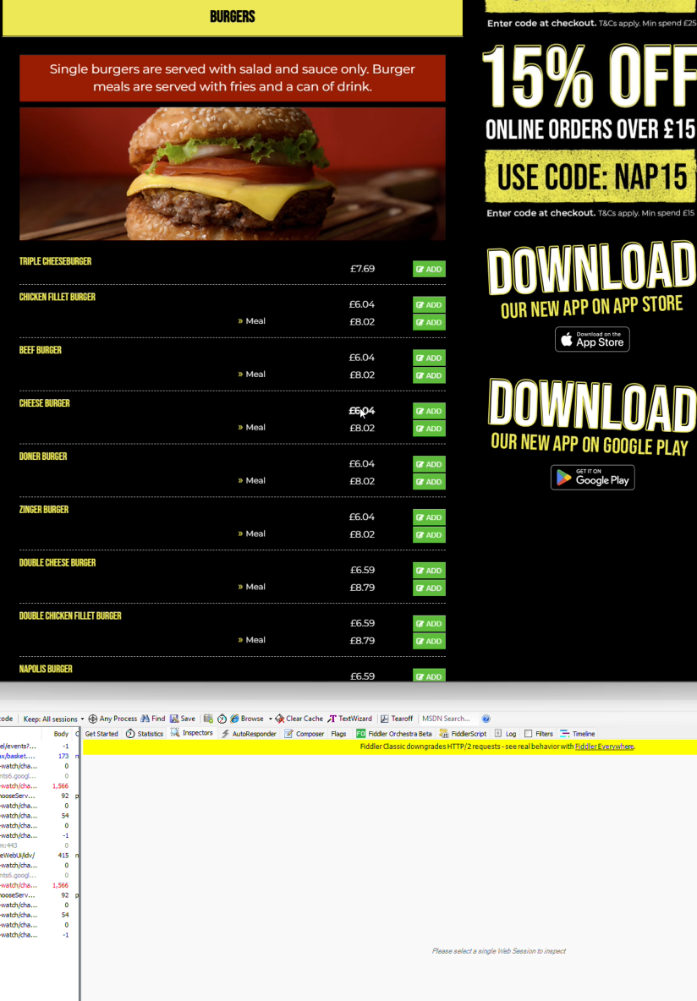
Task: Add Triple Cheeseburger to the basket
Action: [x=429, y=269]
